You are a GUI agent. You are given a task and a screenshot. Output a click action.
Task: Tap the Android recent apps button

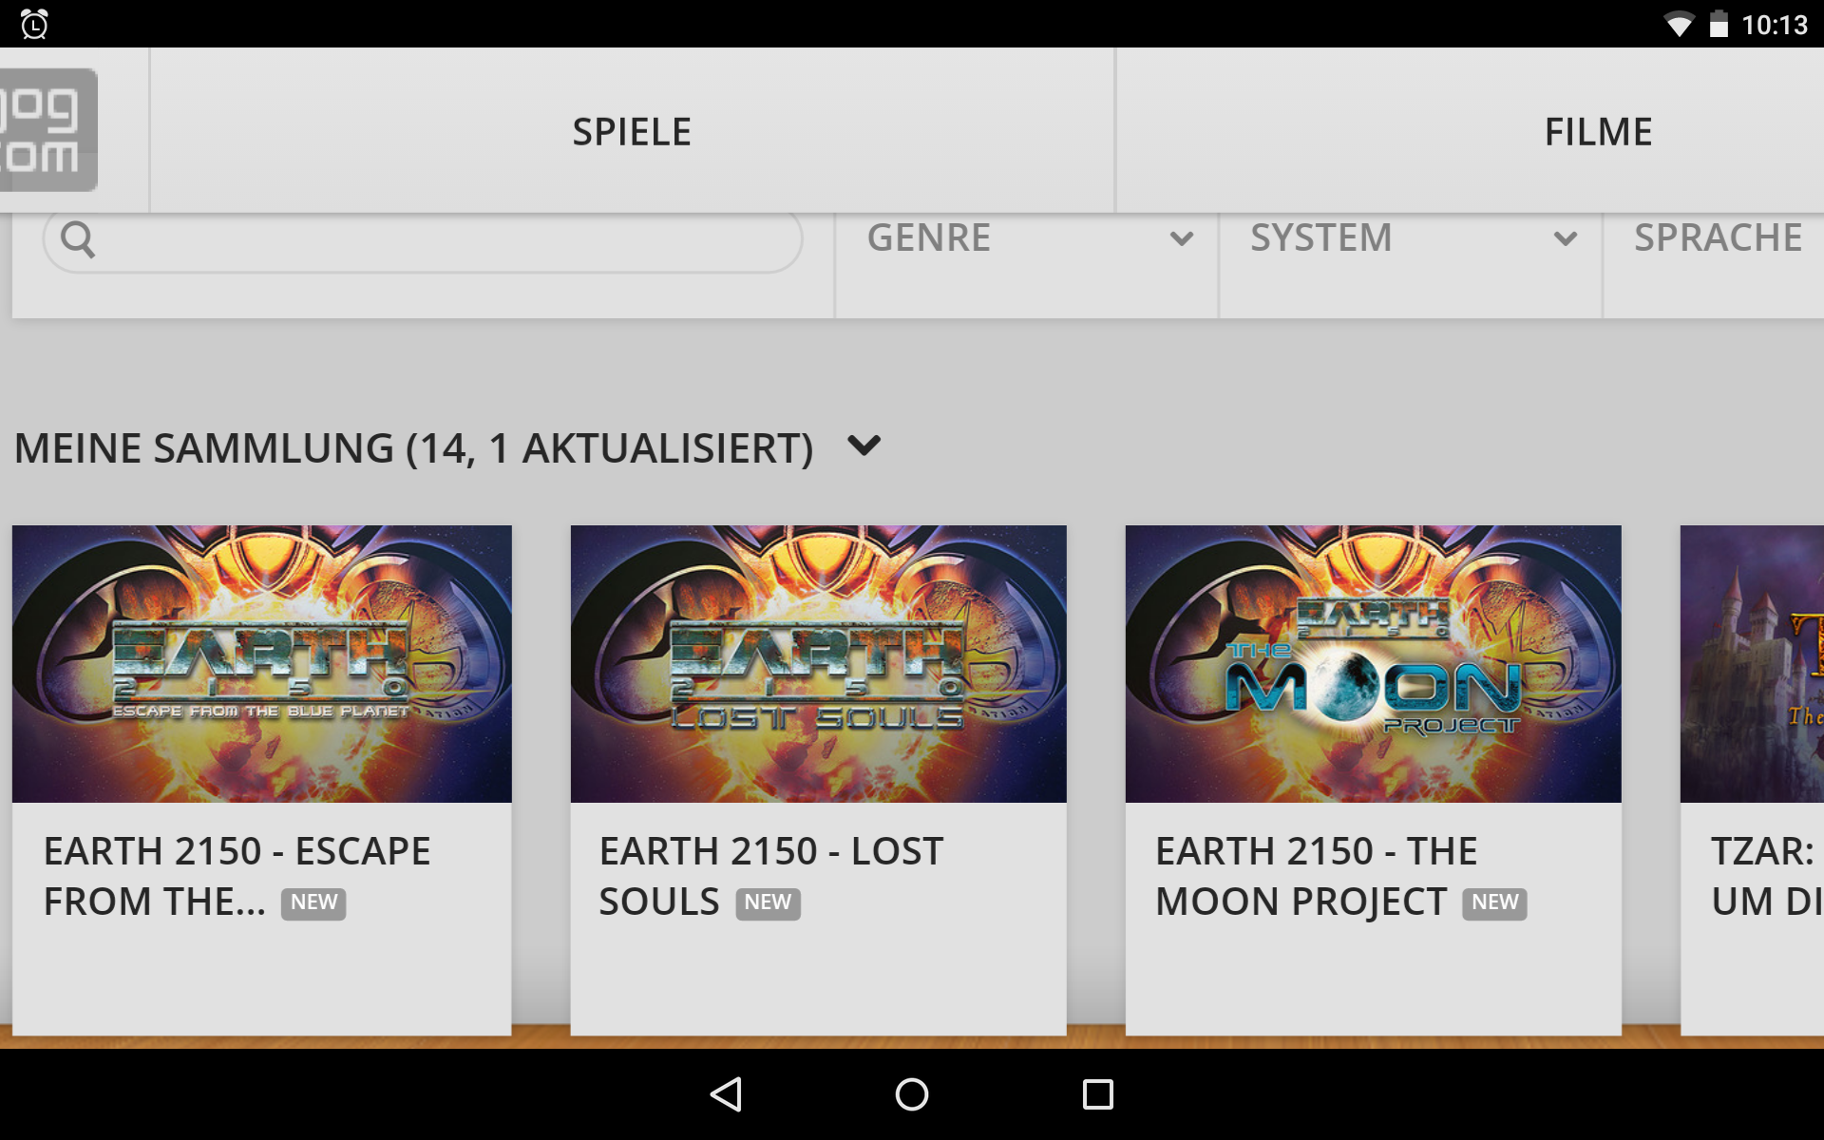pos(1098,1094)
